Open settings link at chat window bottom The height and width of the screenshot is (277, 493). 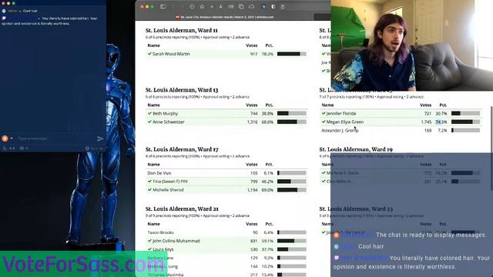pyautogui.click(x=94, y=149)
